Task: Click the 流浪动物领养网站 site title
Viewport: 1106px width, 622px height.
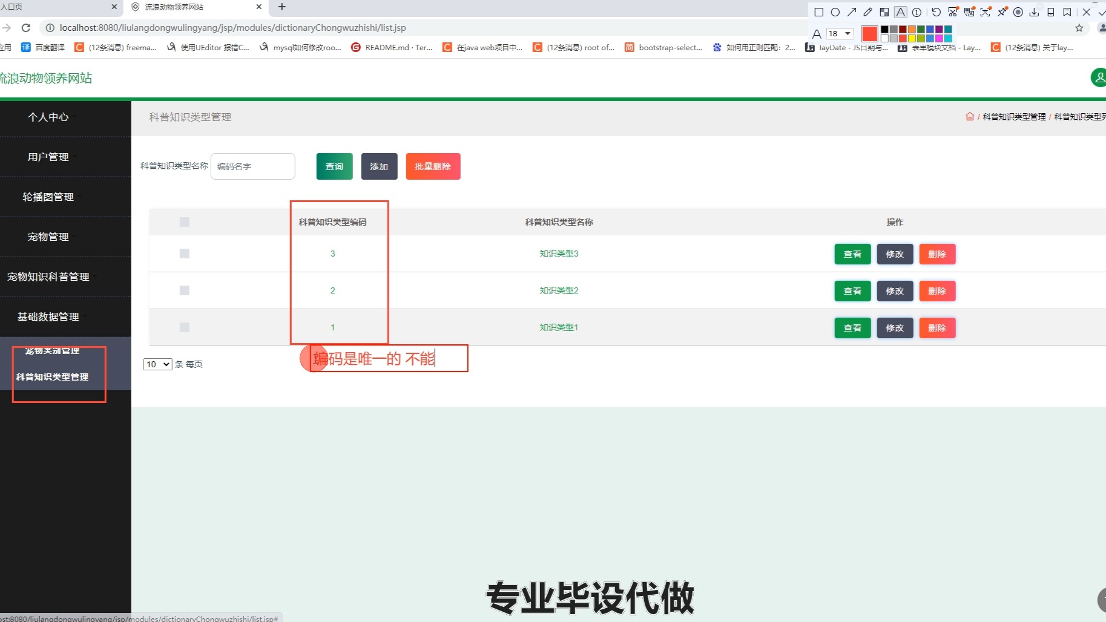Action: pos(45,78)
